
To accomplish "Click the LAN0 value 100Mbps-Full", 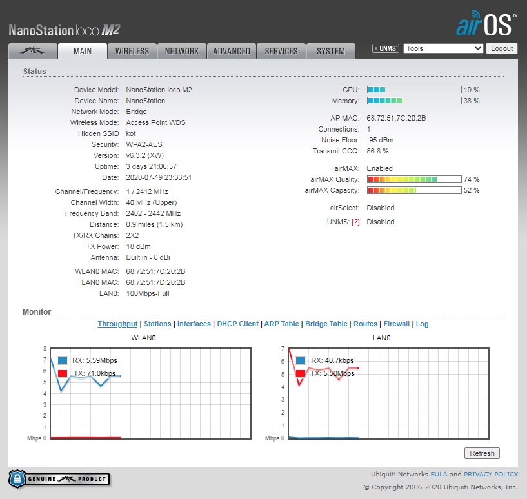I will [148, 294].
